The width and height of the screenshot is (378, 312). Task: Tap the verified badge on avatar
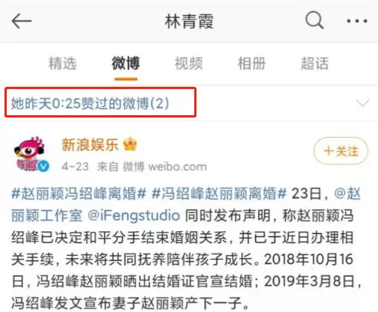pos(44,165)
